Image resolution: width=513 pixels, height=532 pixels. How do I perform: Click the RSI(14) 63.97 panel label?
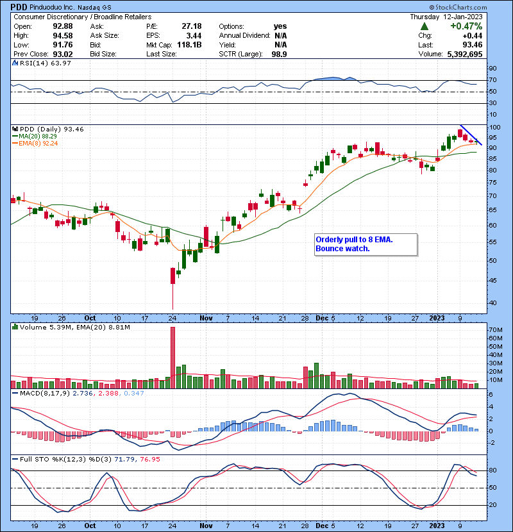pyautogui.click(x=45, y=63)
